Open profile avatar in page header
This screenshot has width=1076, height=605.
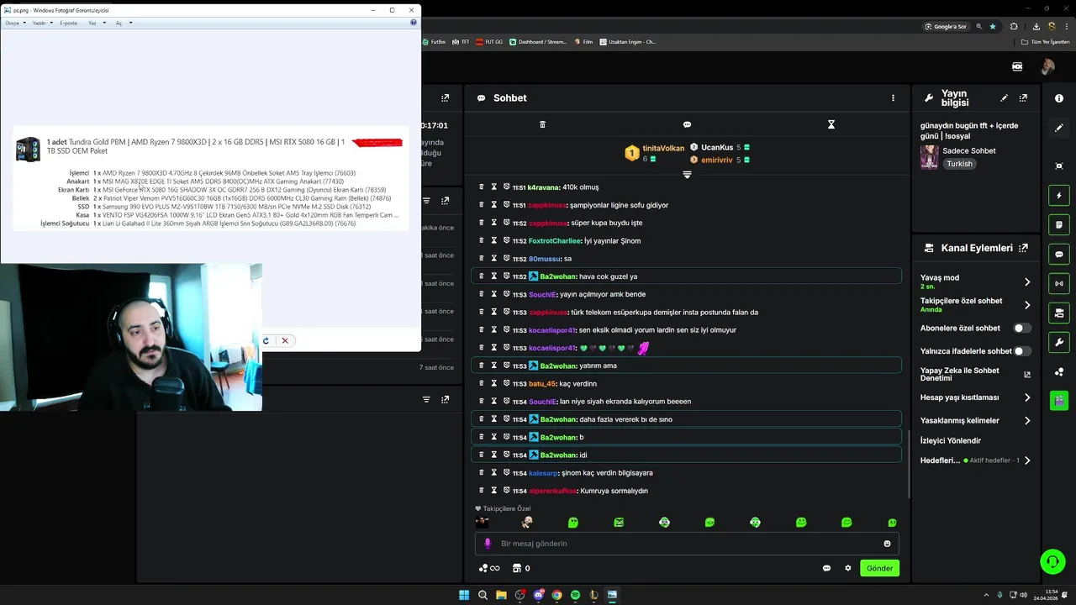point(1047,66)
